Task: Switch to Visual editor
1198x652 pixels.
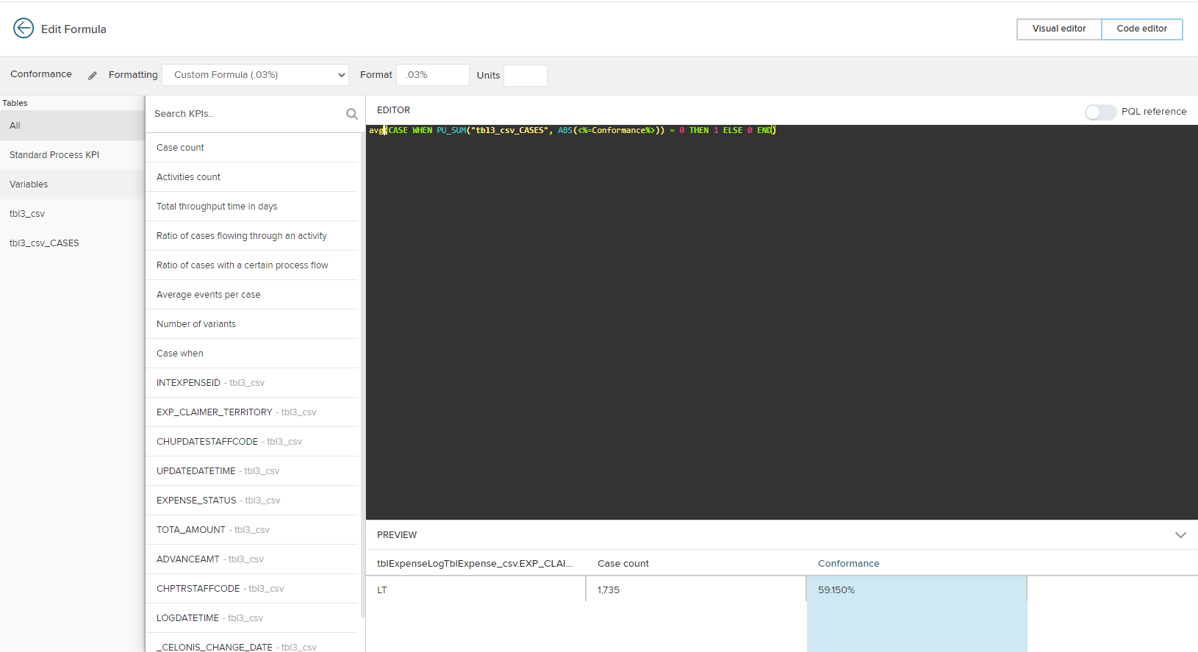Action: pos(1059,29)
